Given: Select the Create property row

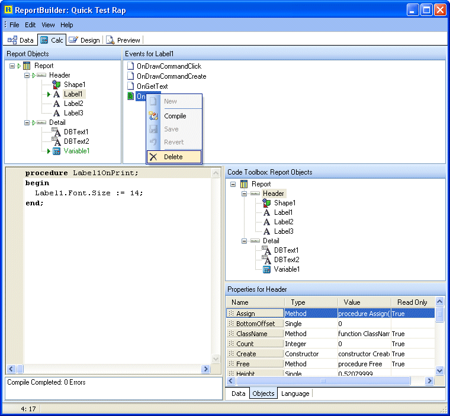Looking at the screenshot, I should pos(330,354).
